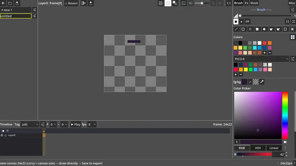The height and width of the screenshot is (166, 296).
Task: Switch the color picker to RGB mode
Action: pos(242,148)
